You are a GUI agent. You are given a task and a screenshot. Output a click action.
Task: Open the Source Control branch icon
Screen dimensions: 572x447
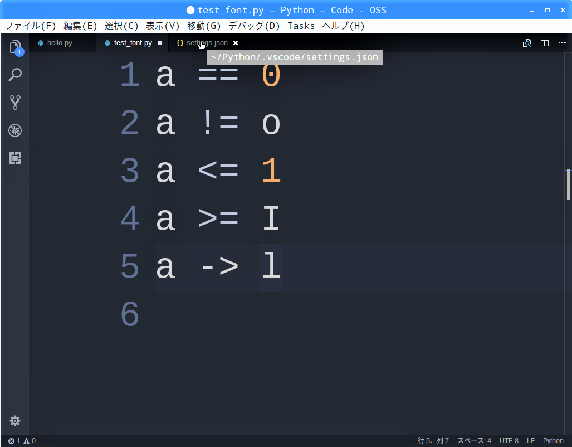coord(16,103)
